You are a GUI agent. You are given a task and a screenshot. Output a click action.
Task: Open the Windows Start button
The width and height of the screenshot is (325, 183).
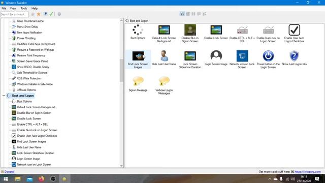[x=6, y=179]
